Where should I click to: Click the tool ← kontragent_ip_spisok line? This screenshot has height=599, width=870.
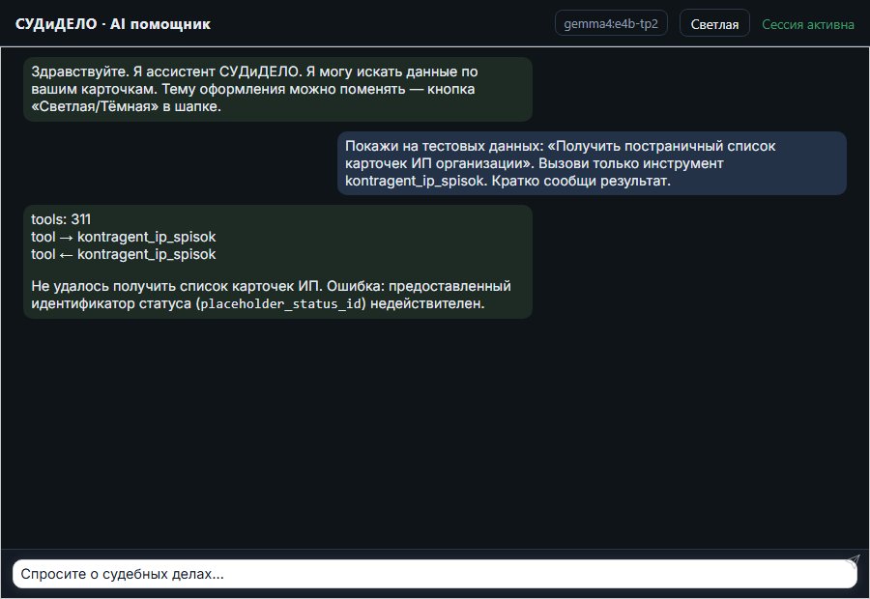click(x=123, y=254)
